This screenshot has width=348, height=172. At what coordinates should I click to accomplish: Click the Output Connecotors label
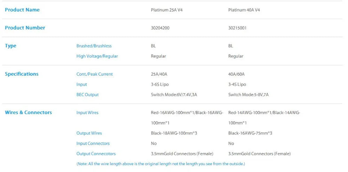(x=96, y=154)
